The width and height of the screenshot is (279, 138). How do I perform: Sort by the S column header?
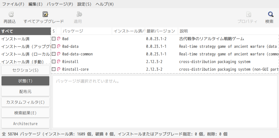[54, 31]
